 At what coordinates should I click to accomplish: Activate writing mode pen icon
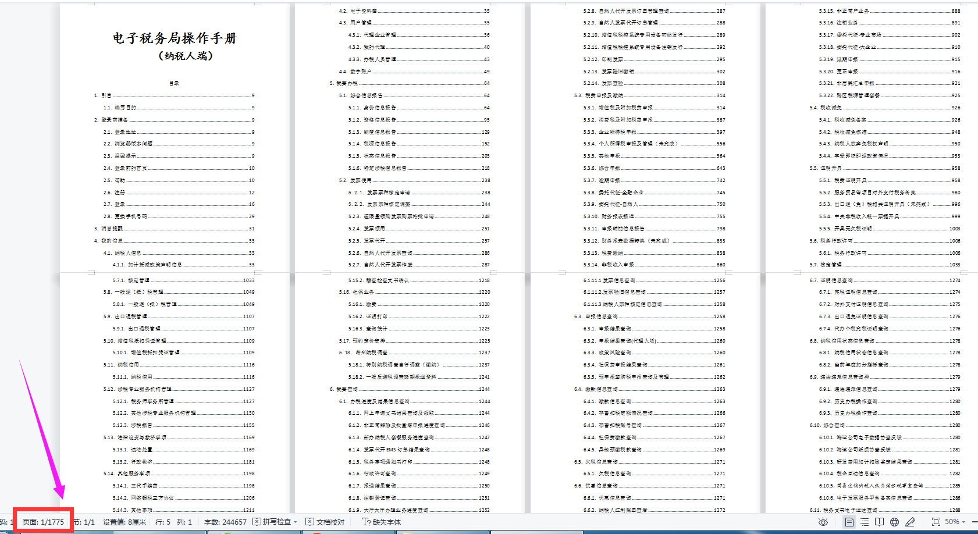coord(910,522)
